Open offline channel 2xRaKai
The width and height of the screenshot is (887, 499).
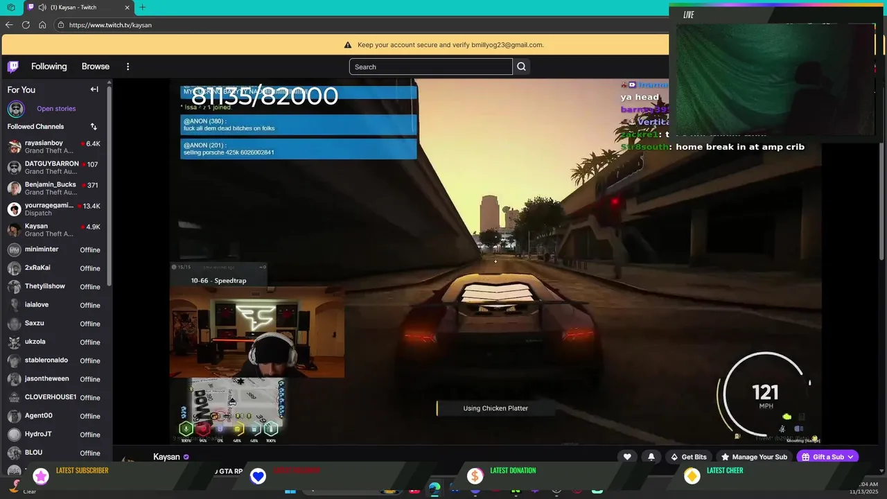pyautogui.click(x=54, y=268)
